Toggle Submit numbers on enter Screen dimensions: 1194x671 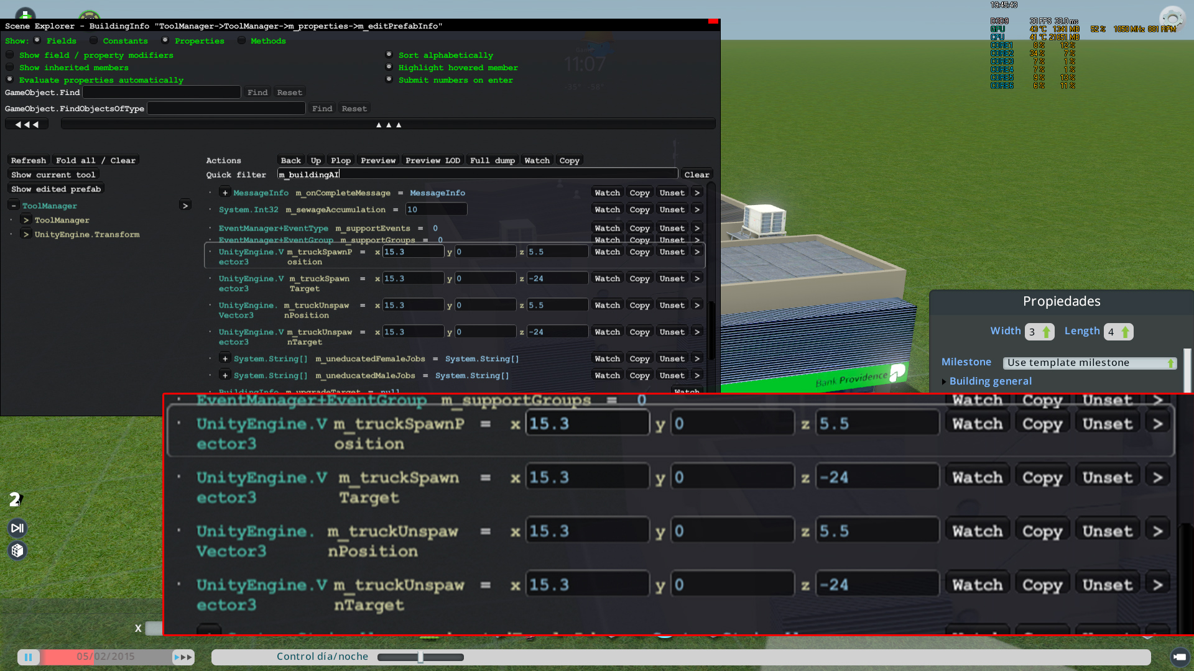tap(389, 80)
